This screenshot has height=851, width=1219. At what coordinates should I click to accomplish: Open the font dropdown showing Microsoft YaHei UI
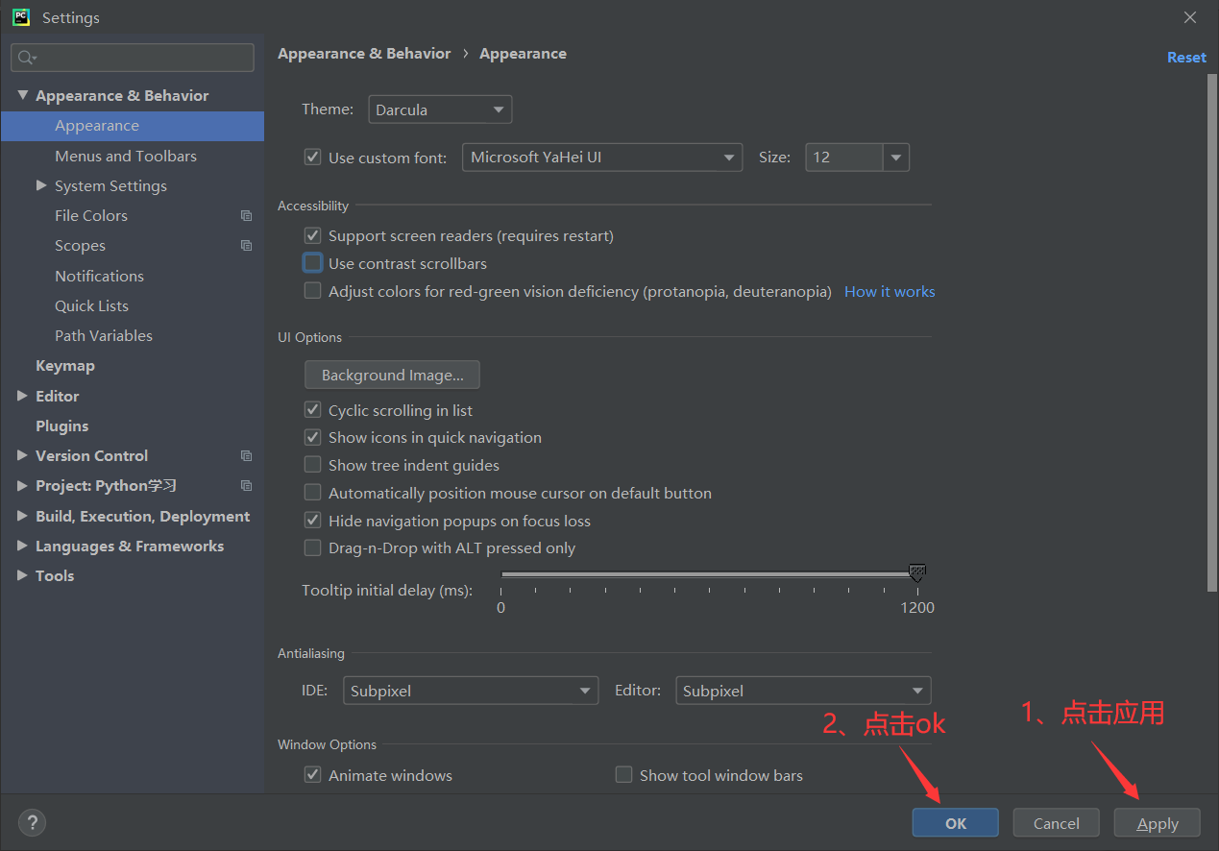click(602, 157)
